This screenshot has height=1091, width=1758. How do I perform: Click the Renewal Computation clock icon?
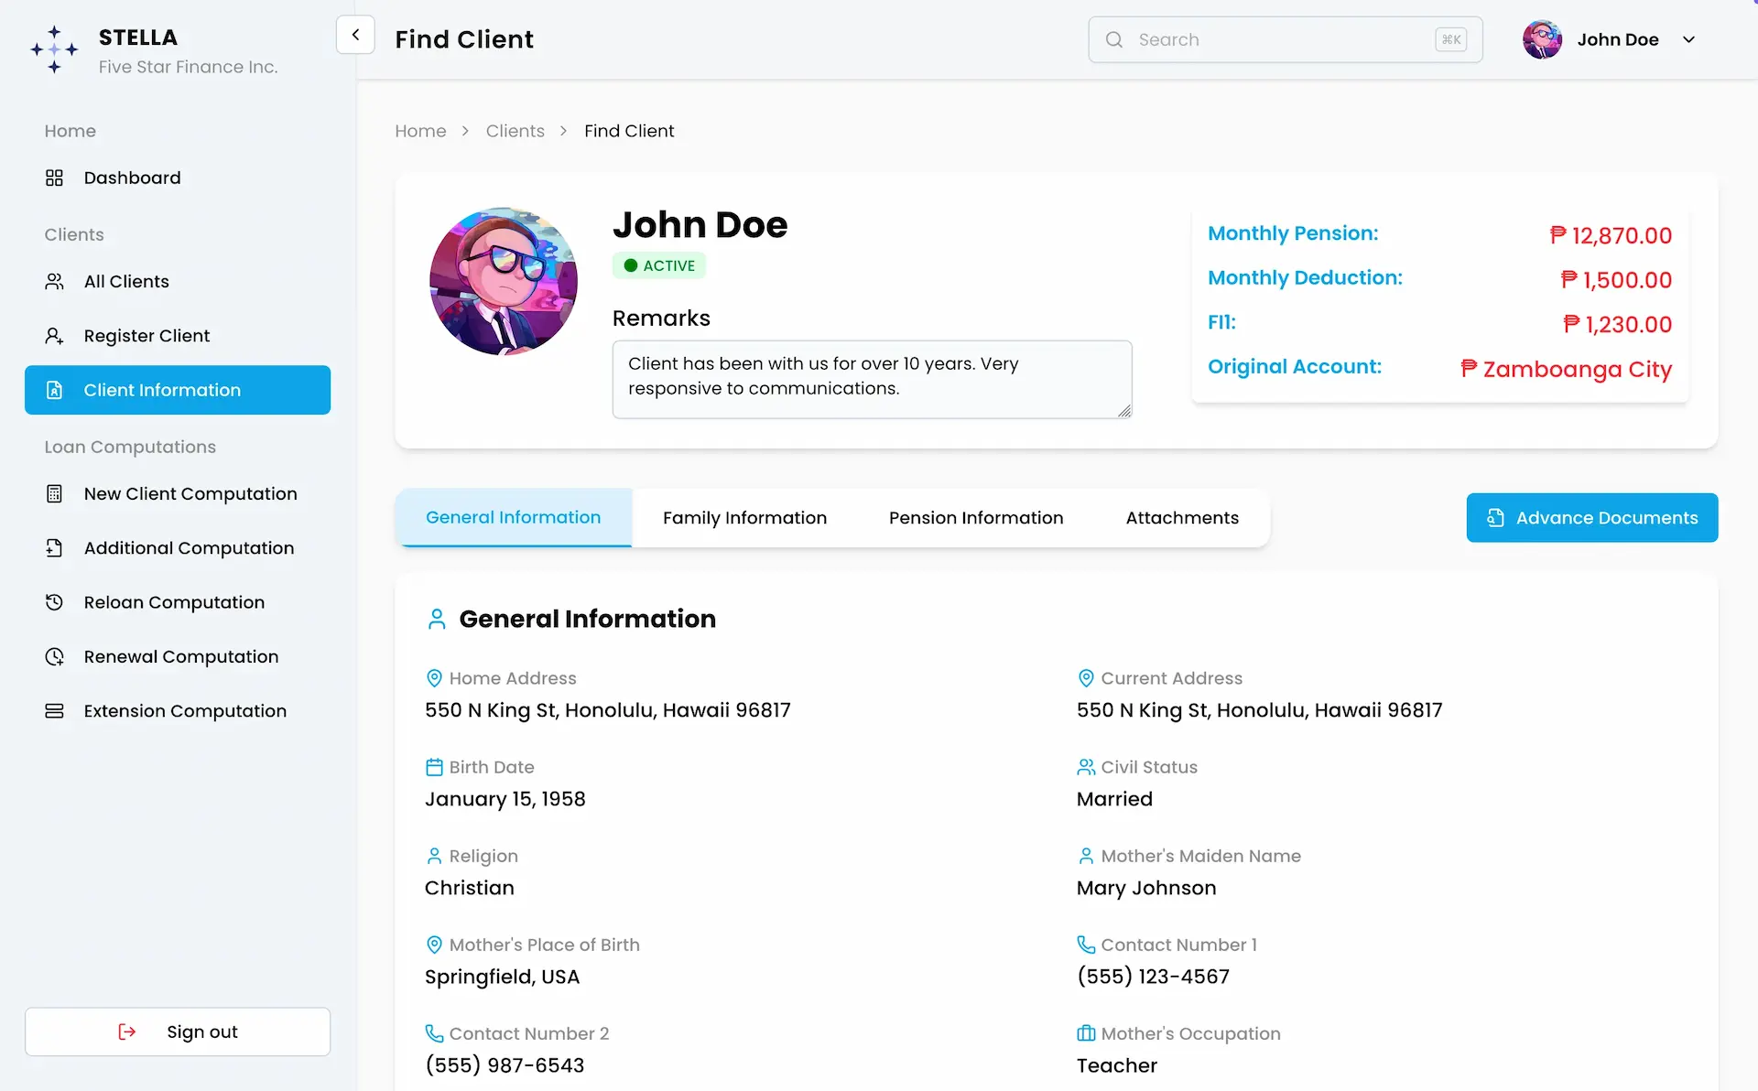tap(54, 656)
